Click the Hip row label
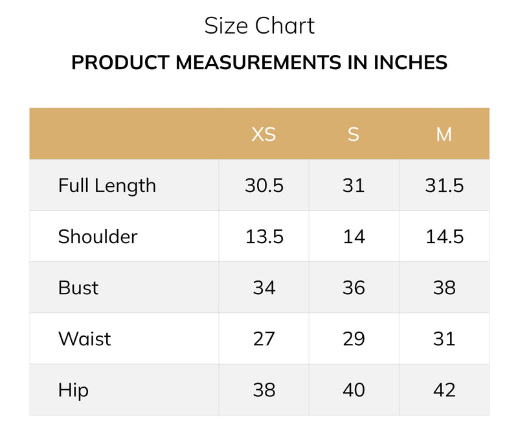The height and width of the screenshot is (448, 518). click(x=73, y=390)
